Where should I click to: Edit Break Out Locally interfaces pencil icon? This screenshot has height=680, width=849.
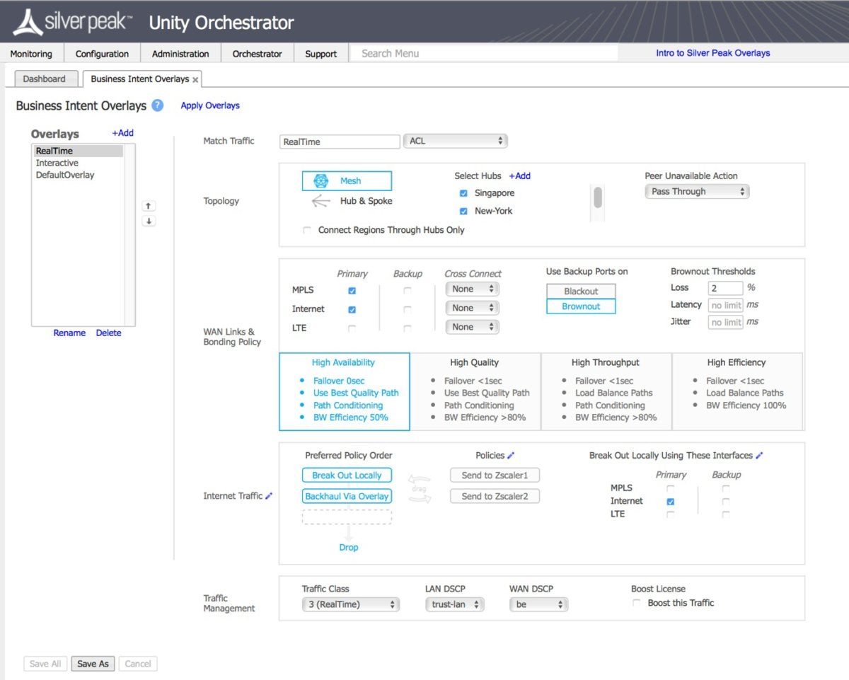[760, 456]
